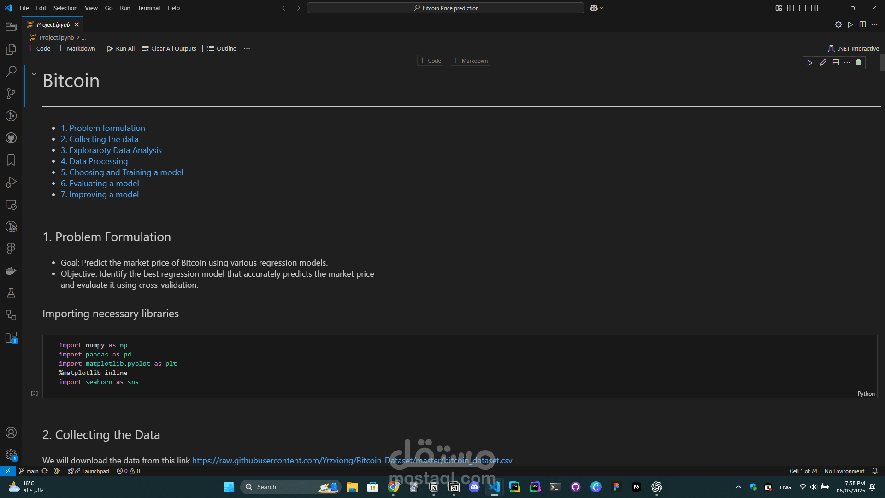The image size is (885, 498).
Task: Open the Bookmarks view in activity bar
Action: pos(11,160)
